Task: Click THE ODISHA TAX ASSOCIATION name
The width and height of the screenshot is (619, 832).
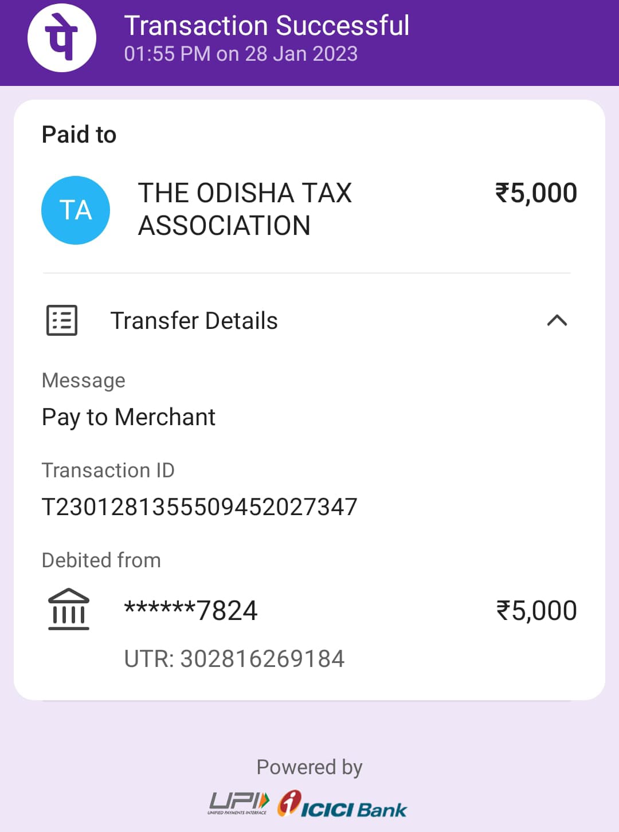Action: pos(245,209)
